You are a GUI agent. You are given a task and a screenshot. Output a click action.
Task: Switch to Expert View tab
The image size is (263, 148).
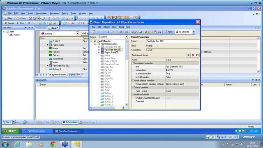point(74,75)
